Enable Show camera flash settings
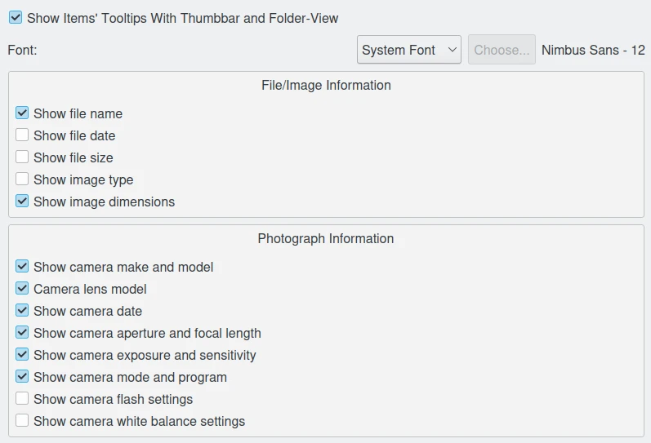651x443 pixels. click(x=22, y=399)
